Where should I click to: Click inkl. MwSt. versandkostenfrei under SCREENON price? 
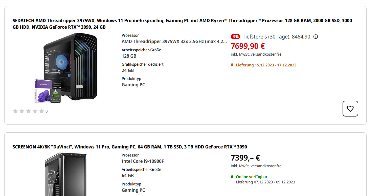tap(256, 166)
